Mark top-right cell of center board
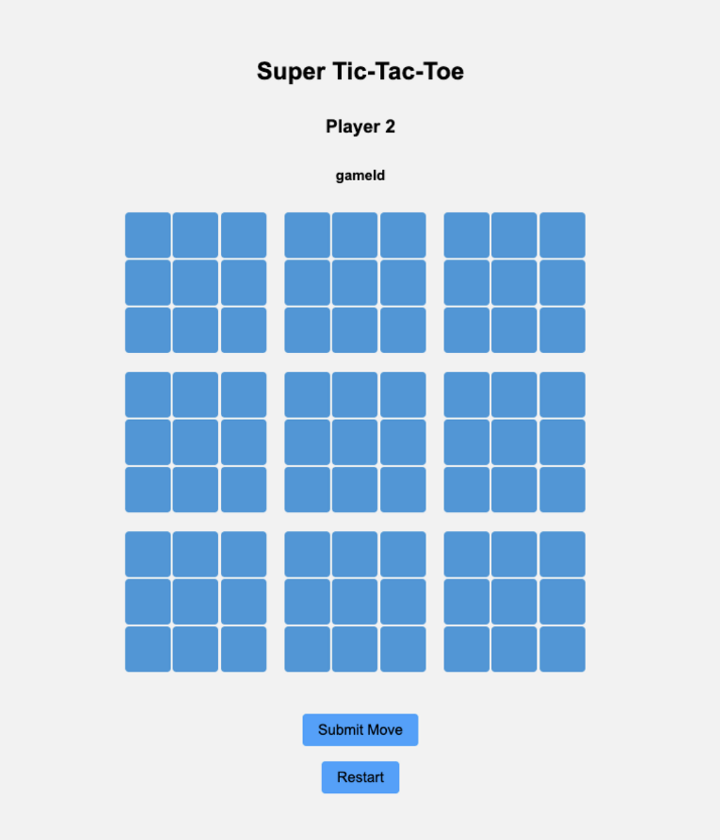720x840 pixels. tap(403, 395)
